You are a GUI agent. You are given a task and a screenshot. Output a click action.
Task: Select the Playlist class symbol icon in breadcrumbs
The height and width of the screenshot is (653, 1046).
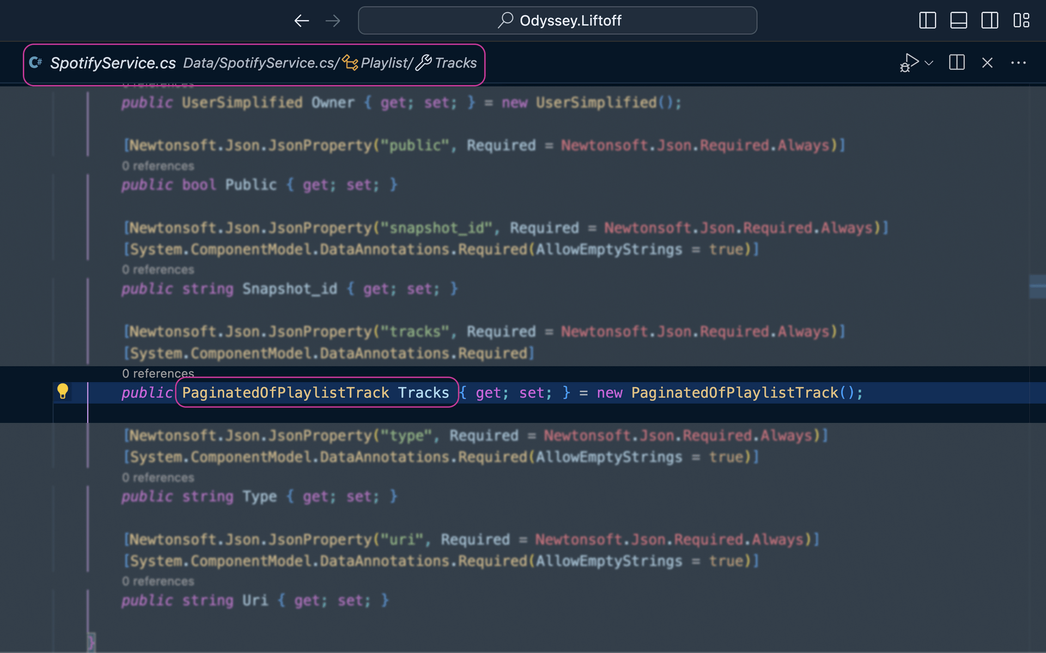pos(351,63)
